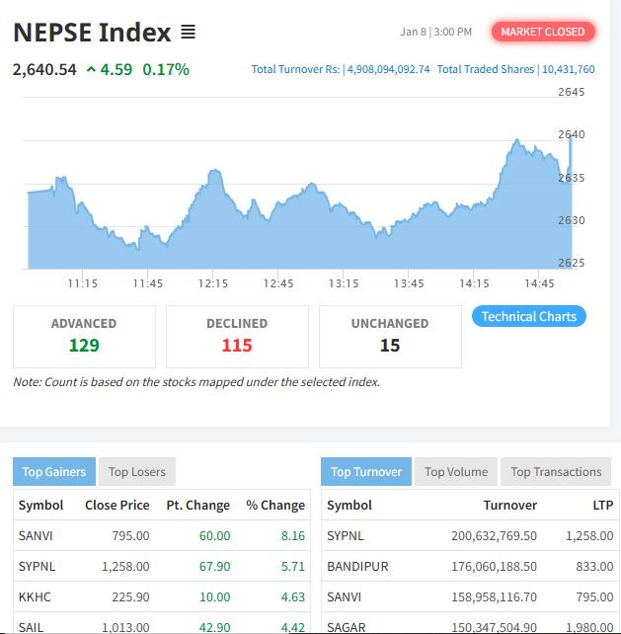
Task: Switch to the Top Losers tab
Action: pyautogui.click(x=137, y=471)
